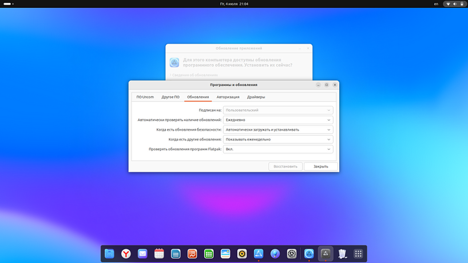Screen dimensions: 468x263
Task: Open the 'en' keyboard layout indicator
Action: [436, 4]
